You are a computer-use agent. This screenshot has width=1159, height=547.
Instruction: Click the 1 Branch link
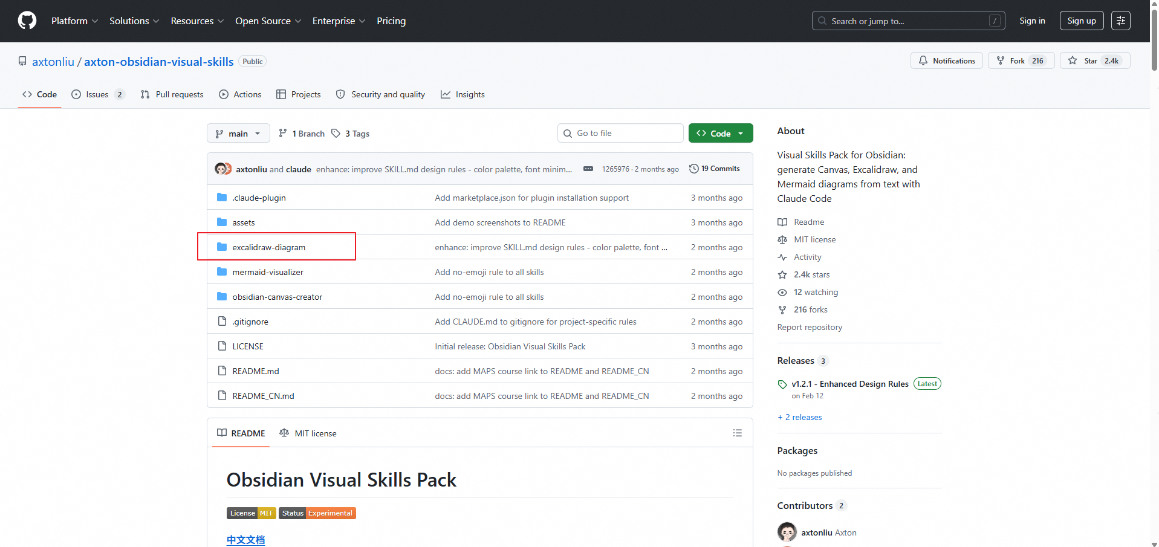pyautogui.click(x=302, y=134)
